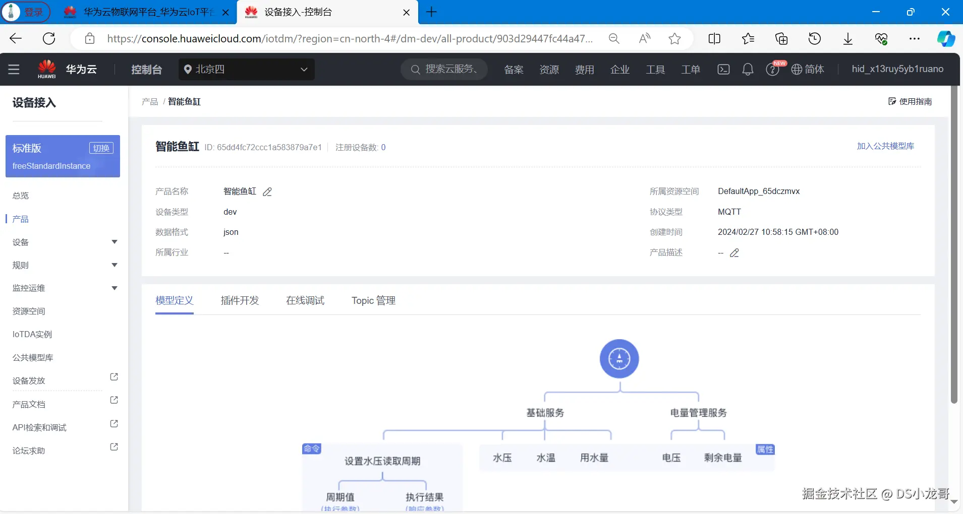The height and width of the screenshot is (514, 963).
Task: Select the 模型定义 tab
Action: click(175, 301)
